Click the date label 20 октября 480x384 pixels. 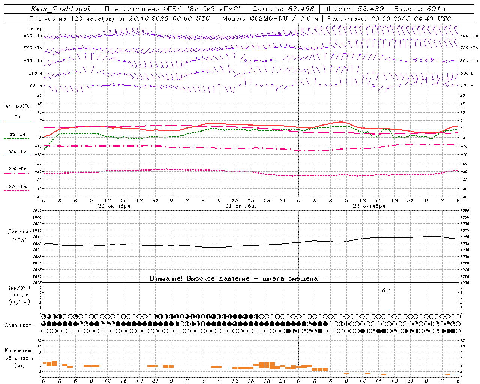point(114,206)
